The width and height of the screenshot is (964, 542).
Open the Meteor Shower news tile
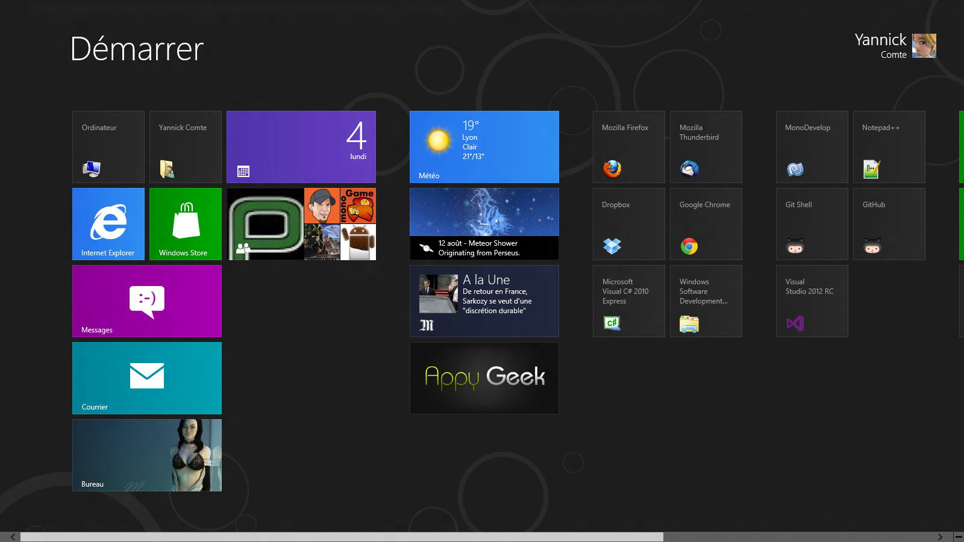[x=484, y=224]
